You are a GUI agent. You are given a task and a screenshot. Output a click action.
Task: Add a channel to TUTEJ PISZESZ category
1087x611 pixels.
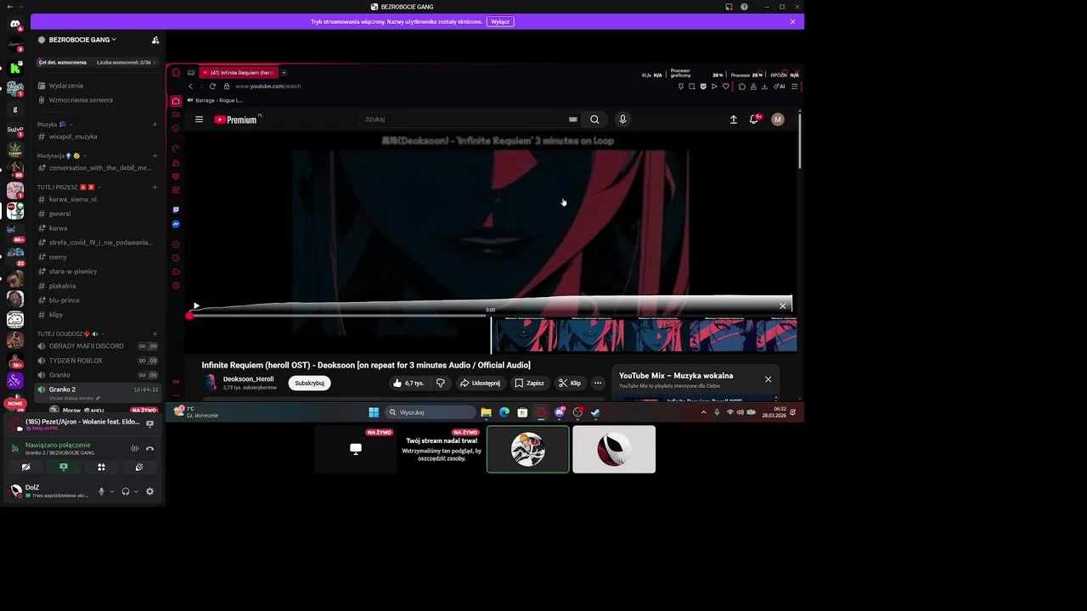coord(155,187)
